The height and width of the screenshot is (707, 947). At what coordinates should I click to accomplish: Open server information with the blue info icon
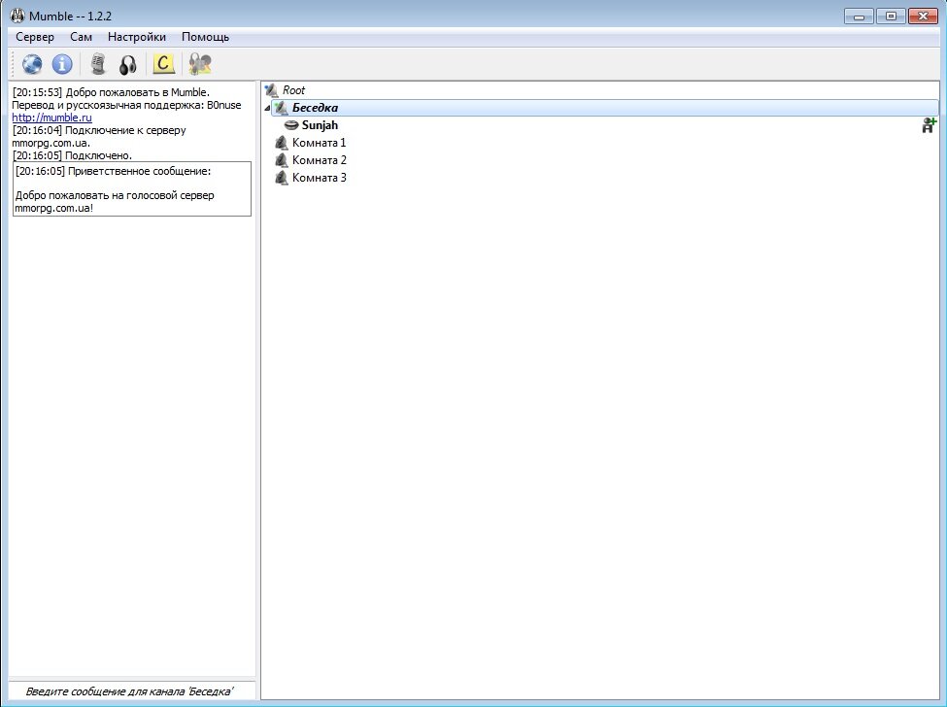[x=62, y=65]
